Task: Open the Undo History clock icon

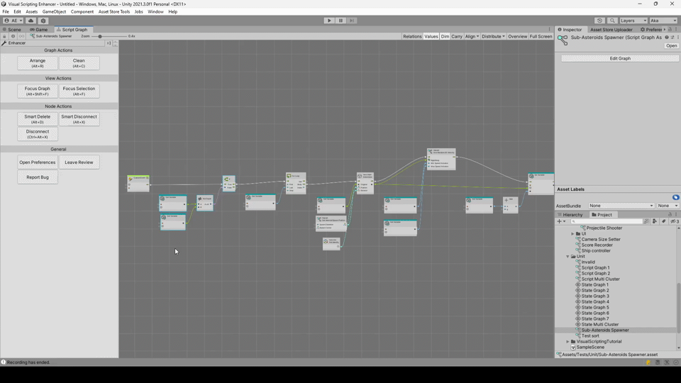Action: click(x=600, y=21)
